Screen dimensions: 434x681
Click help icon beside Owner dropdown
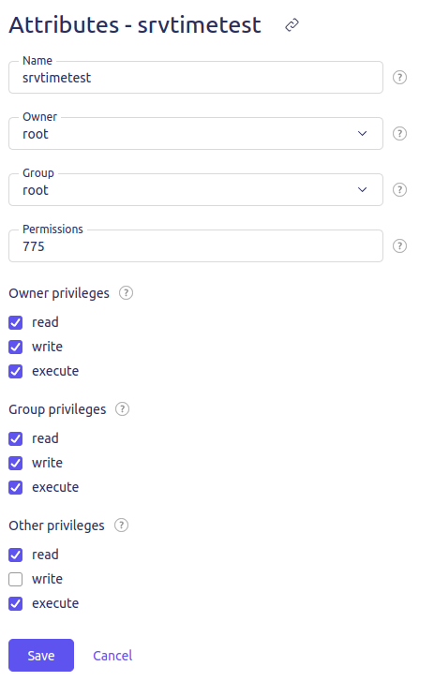point(399,133)
